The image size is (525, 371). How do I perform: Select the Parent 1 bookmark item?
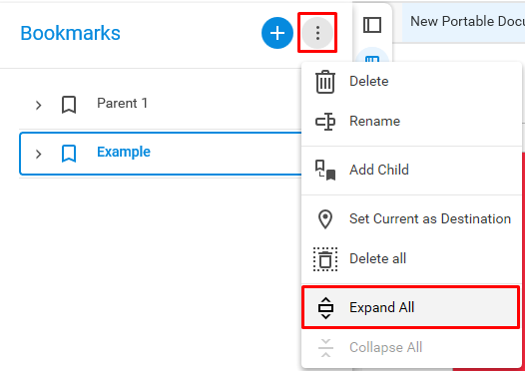click(x=161, y=105)
